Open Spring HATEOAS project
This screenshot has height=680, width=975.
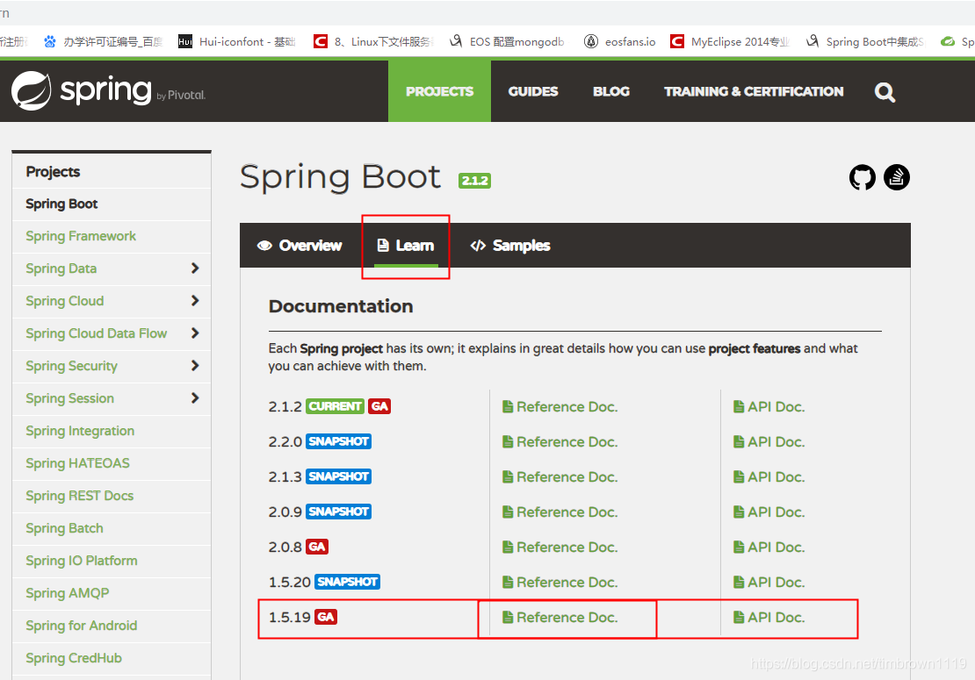77,463
